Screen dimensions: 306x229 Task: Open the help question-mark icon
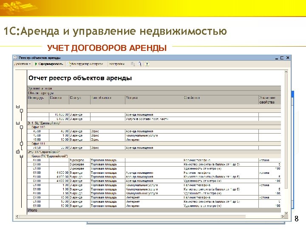coord(147,64)
